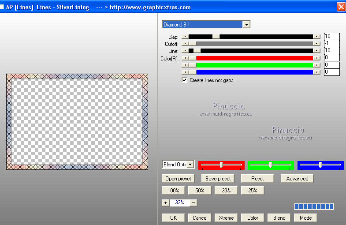Click the green color slider left arrow
This screenshot has height=225, width=346.
point(185,65)
